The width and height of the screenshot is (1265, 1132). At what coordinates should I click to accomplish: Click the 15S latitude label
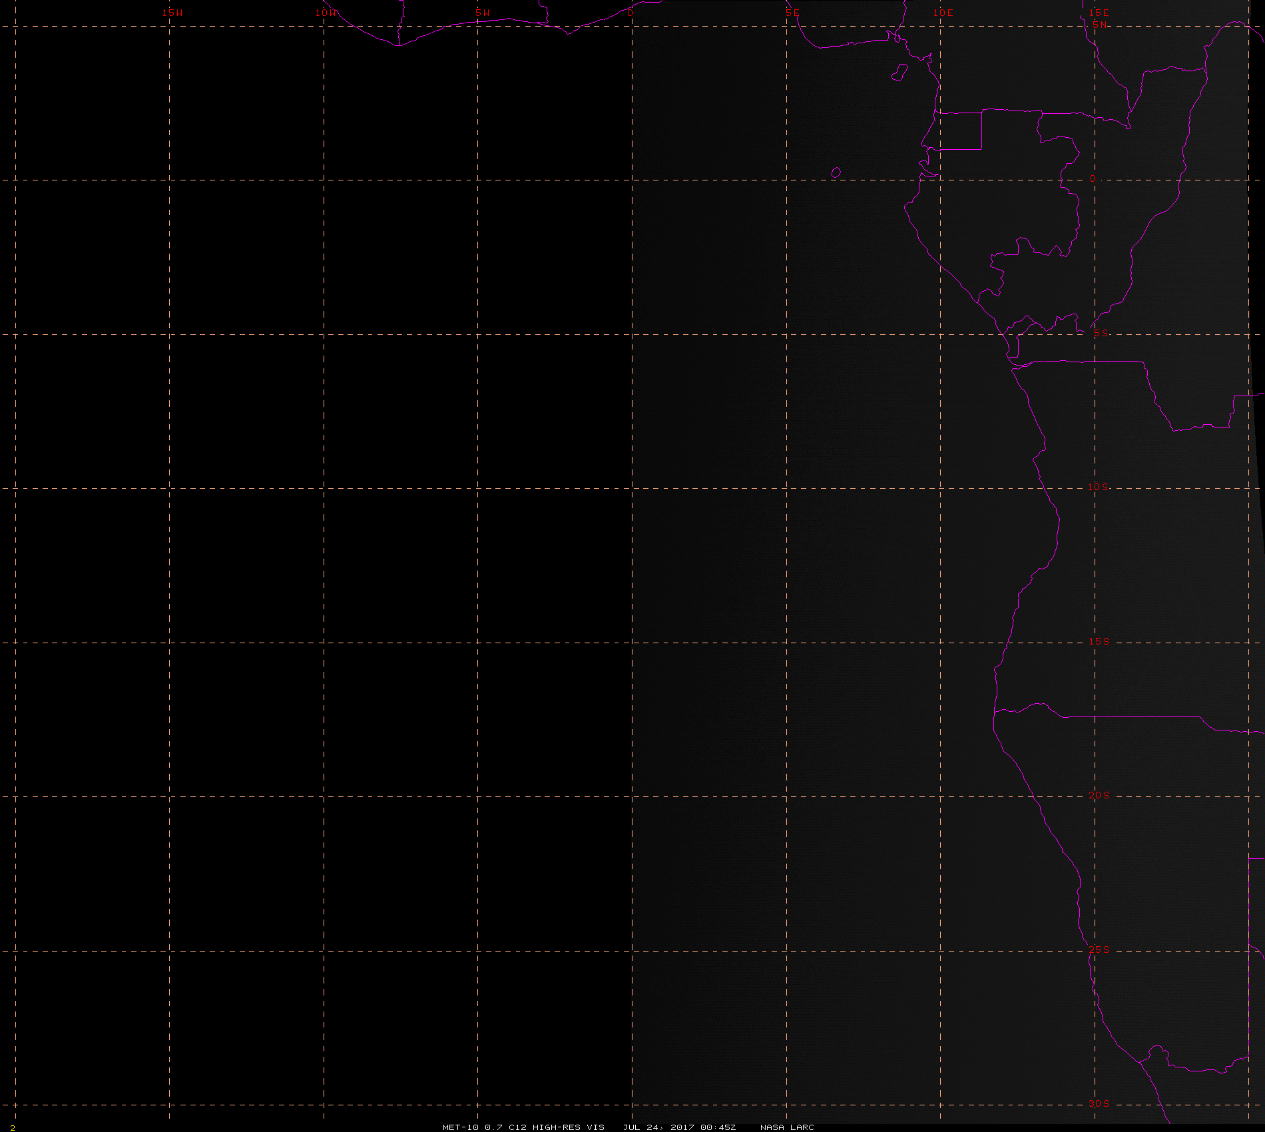tap(1099, 642)
